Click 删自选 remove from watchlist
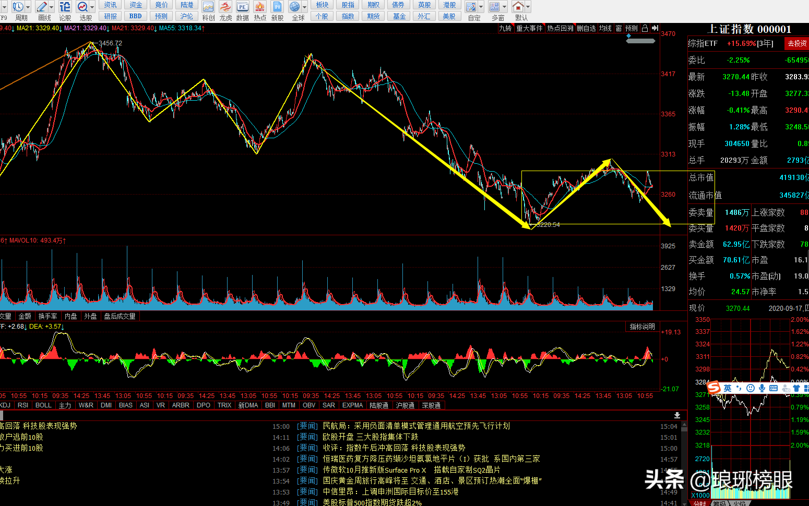Image resolution: width=809 pixels, height=506 pixels. point(586,28)
